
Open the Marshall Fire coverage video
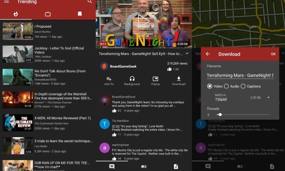[x=63, y=96]
